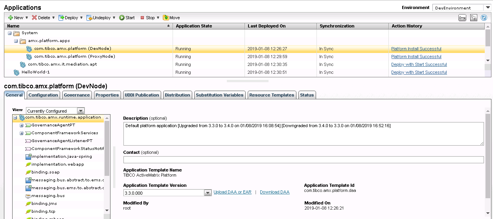493x219 pixels.
Task: Collapse the System folder node
Action: (10, 33)
